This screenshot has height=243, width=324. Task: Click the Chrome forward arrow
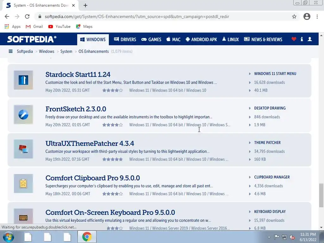coord(17,16)
